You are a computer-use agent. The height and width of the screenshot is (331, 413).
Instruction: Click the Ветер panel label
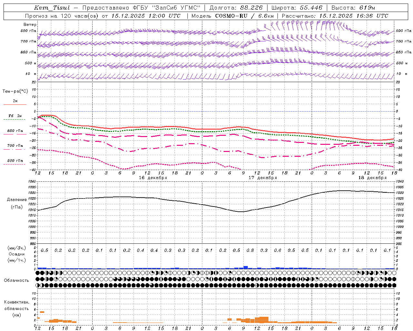coord(30,25)
